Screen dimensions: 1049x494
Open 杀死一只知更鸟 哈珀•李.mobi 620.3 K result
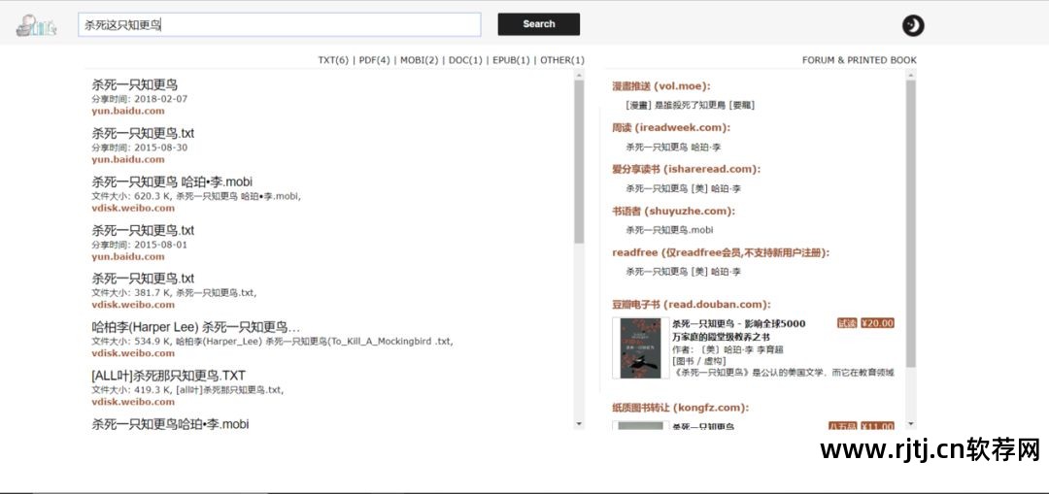point(172,181)
